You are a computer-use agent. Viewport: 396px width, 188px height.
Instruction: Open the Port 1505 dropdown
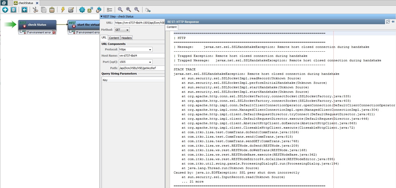point(150,62)
